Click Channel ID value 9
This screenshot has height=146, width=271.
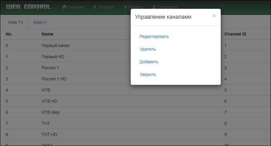click(225, 135)
